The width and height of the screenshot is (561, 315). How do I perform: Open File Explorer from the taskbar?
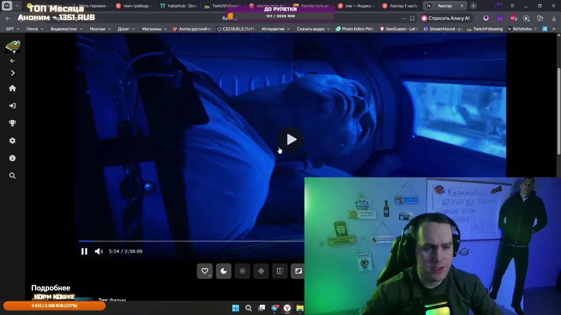300,308
